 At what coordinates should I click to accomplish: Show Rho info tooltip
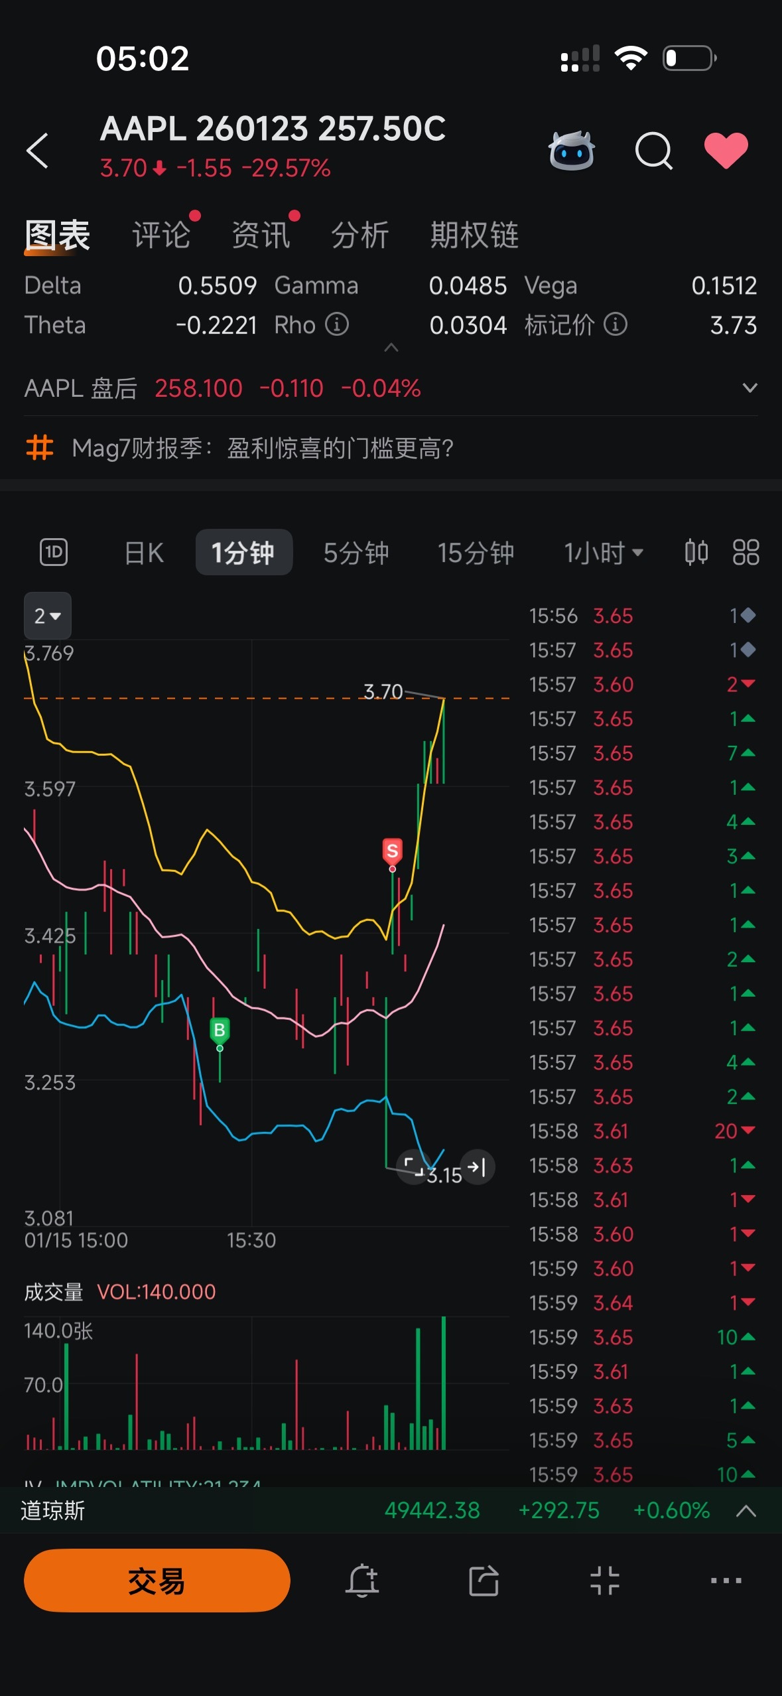[337, 324]
